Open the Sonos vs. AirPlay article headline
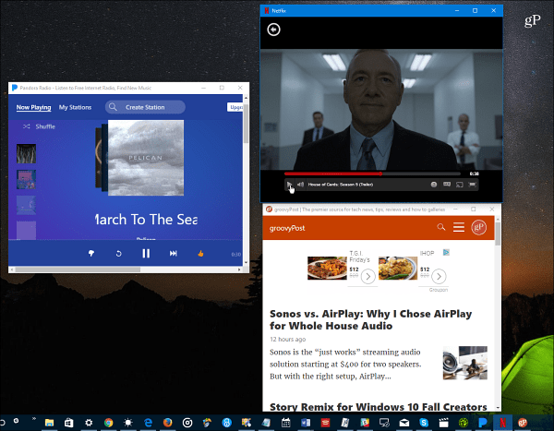 tap(370, 319)
